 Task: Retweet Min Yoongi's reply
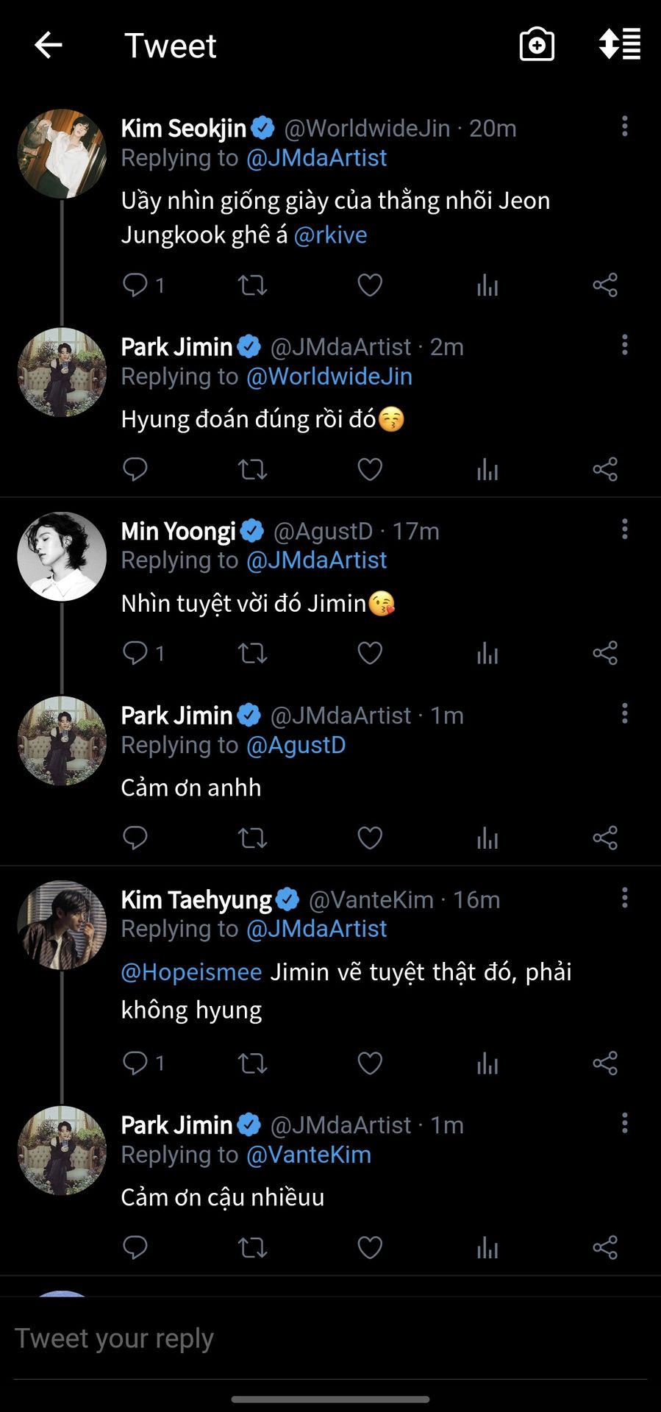[252, 653]
